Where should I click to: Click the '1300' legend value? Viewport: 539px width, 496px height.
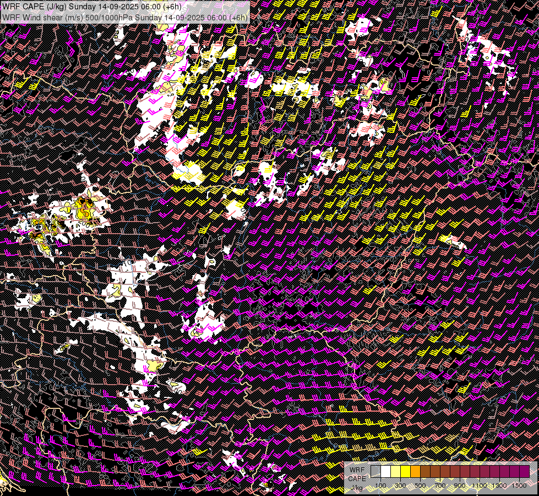click(x=499, y=486)
